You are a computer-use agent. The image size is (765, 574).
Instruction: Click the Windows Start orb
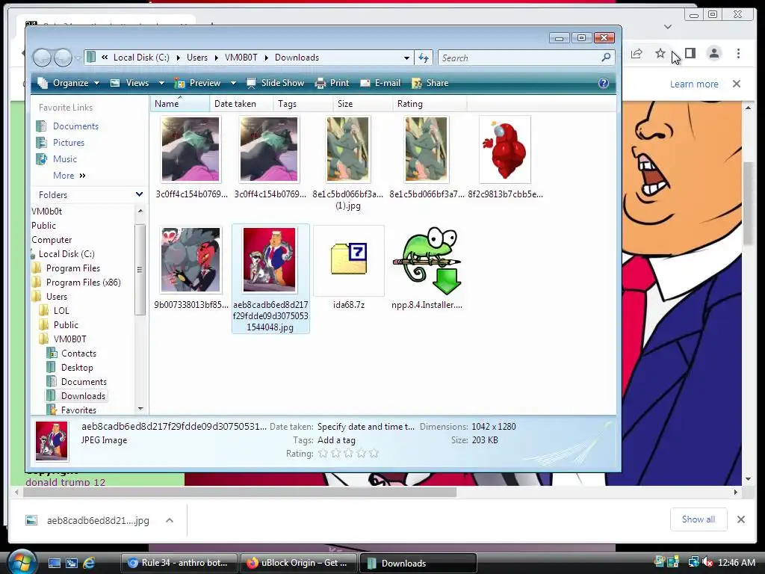(21, 562)
